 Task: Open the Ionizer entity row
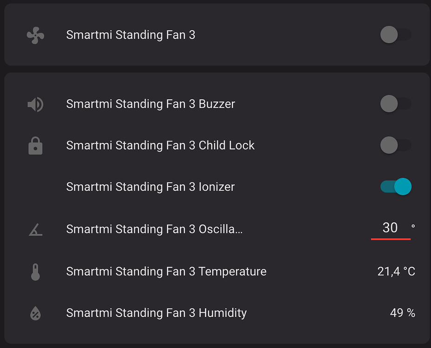[x=150, y=187]
